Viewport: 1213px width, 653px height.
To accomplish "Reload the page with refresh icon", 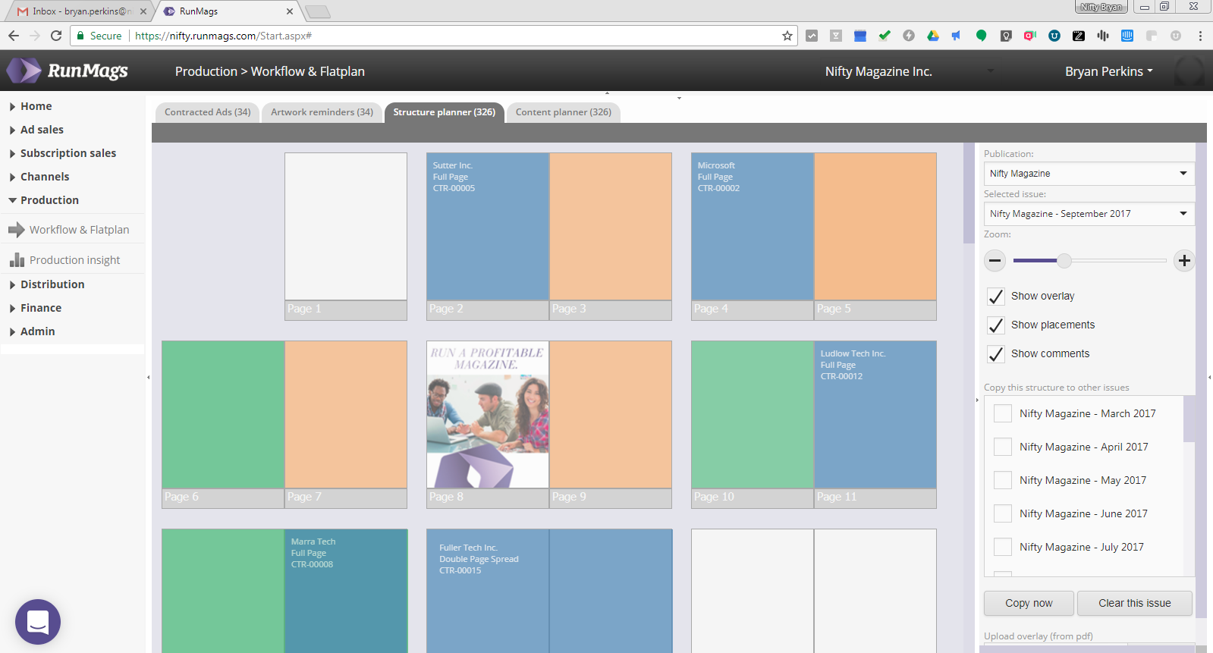I will (x=56, y=36).
